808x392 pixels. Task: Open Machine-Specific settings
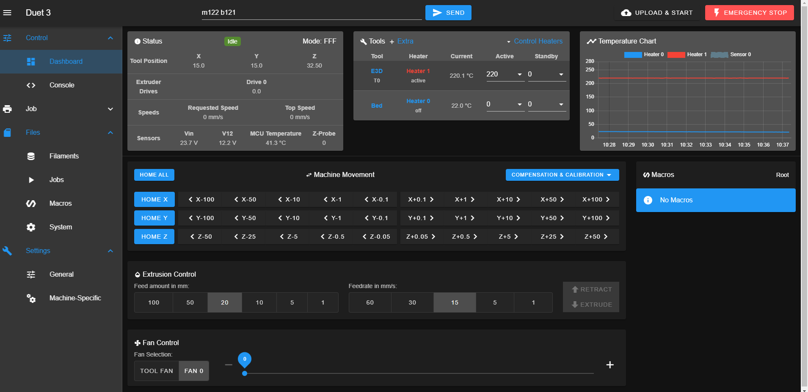click(x=61, y=298)
